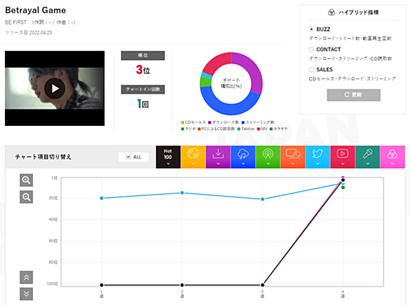
Task: Click the MV legend entry
Action: pyautogui.click(x=262, y=129)
